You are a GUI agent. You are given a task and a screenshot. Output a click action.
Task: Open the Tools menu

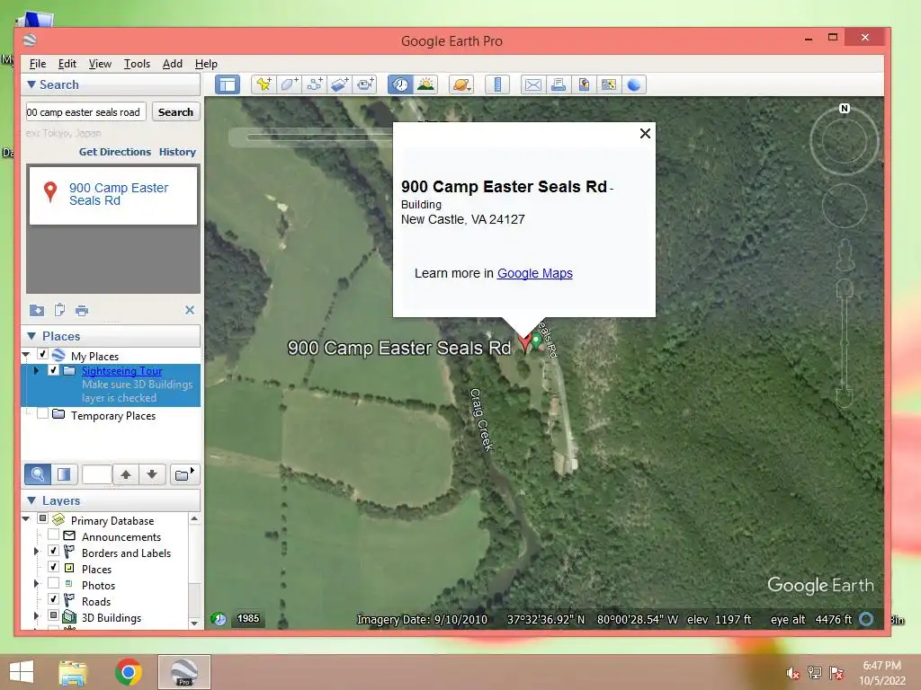tap(137, 64)
